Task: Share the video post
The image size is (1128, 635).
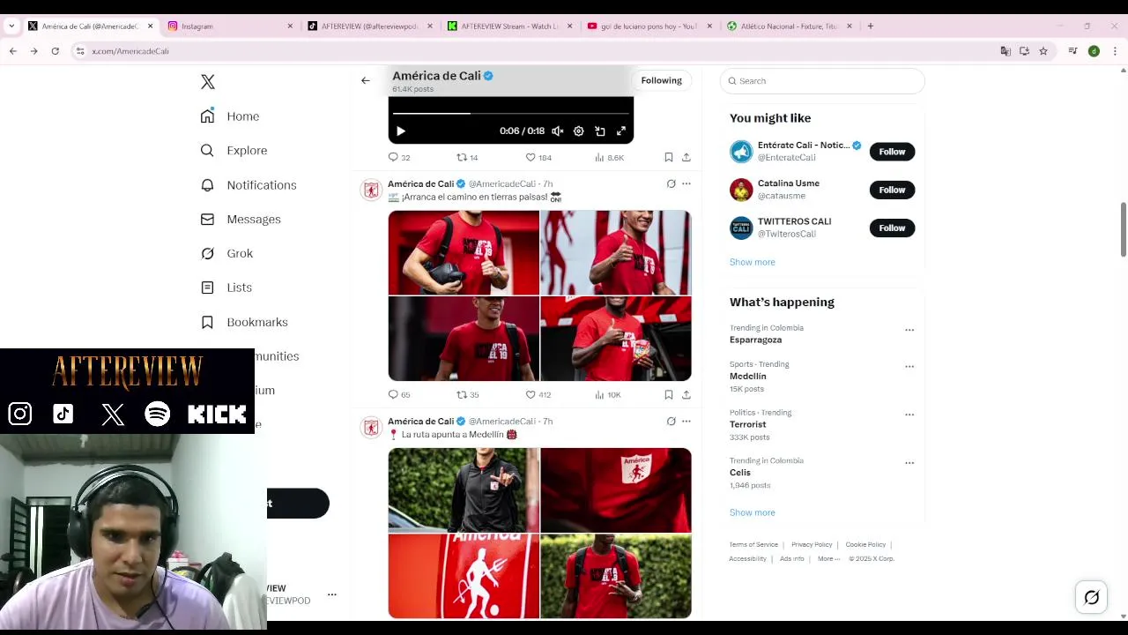Action: [686, 157]
